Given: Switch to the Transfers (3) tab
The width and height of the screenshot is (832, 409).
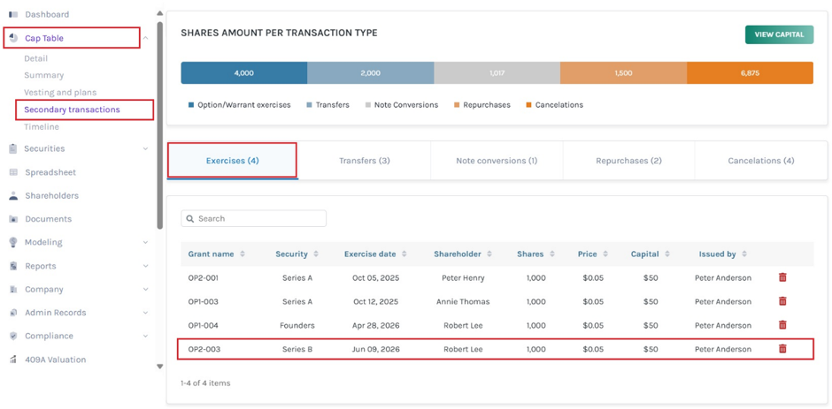Looking at the screenshot, I should click(x=365, y=161).
